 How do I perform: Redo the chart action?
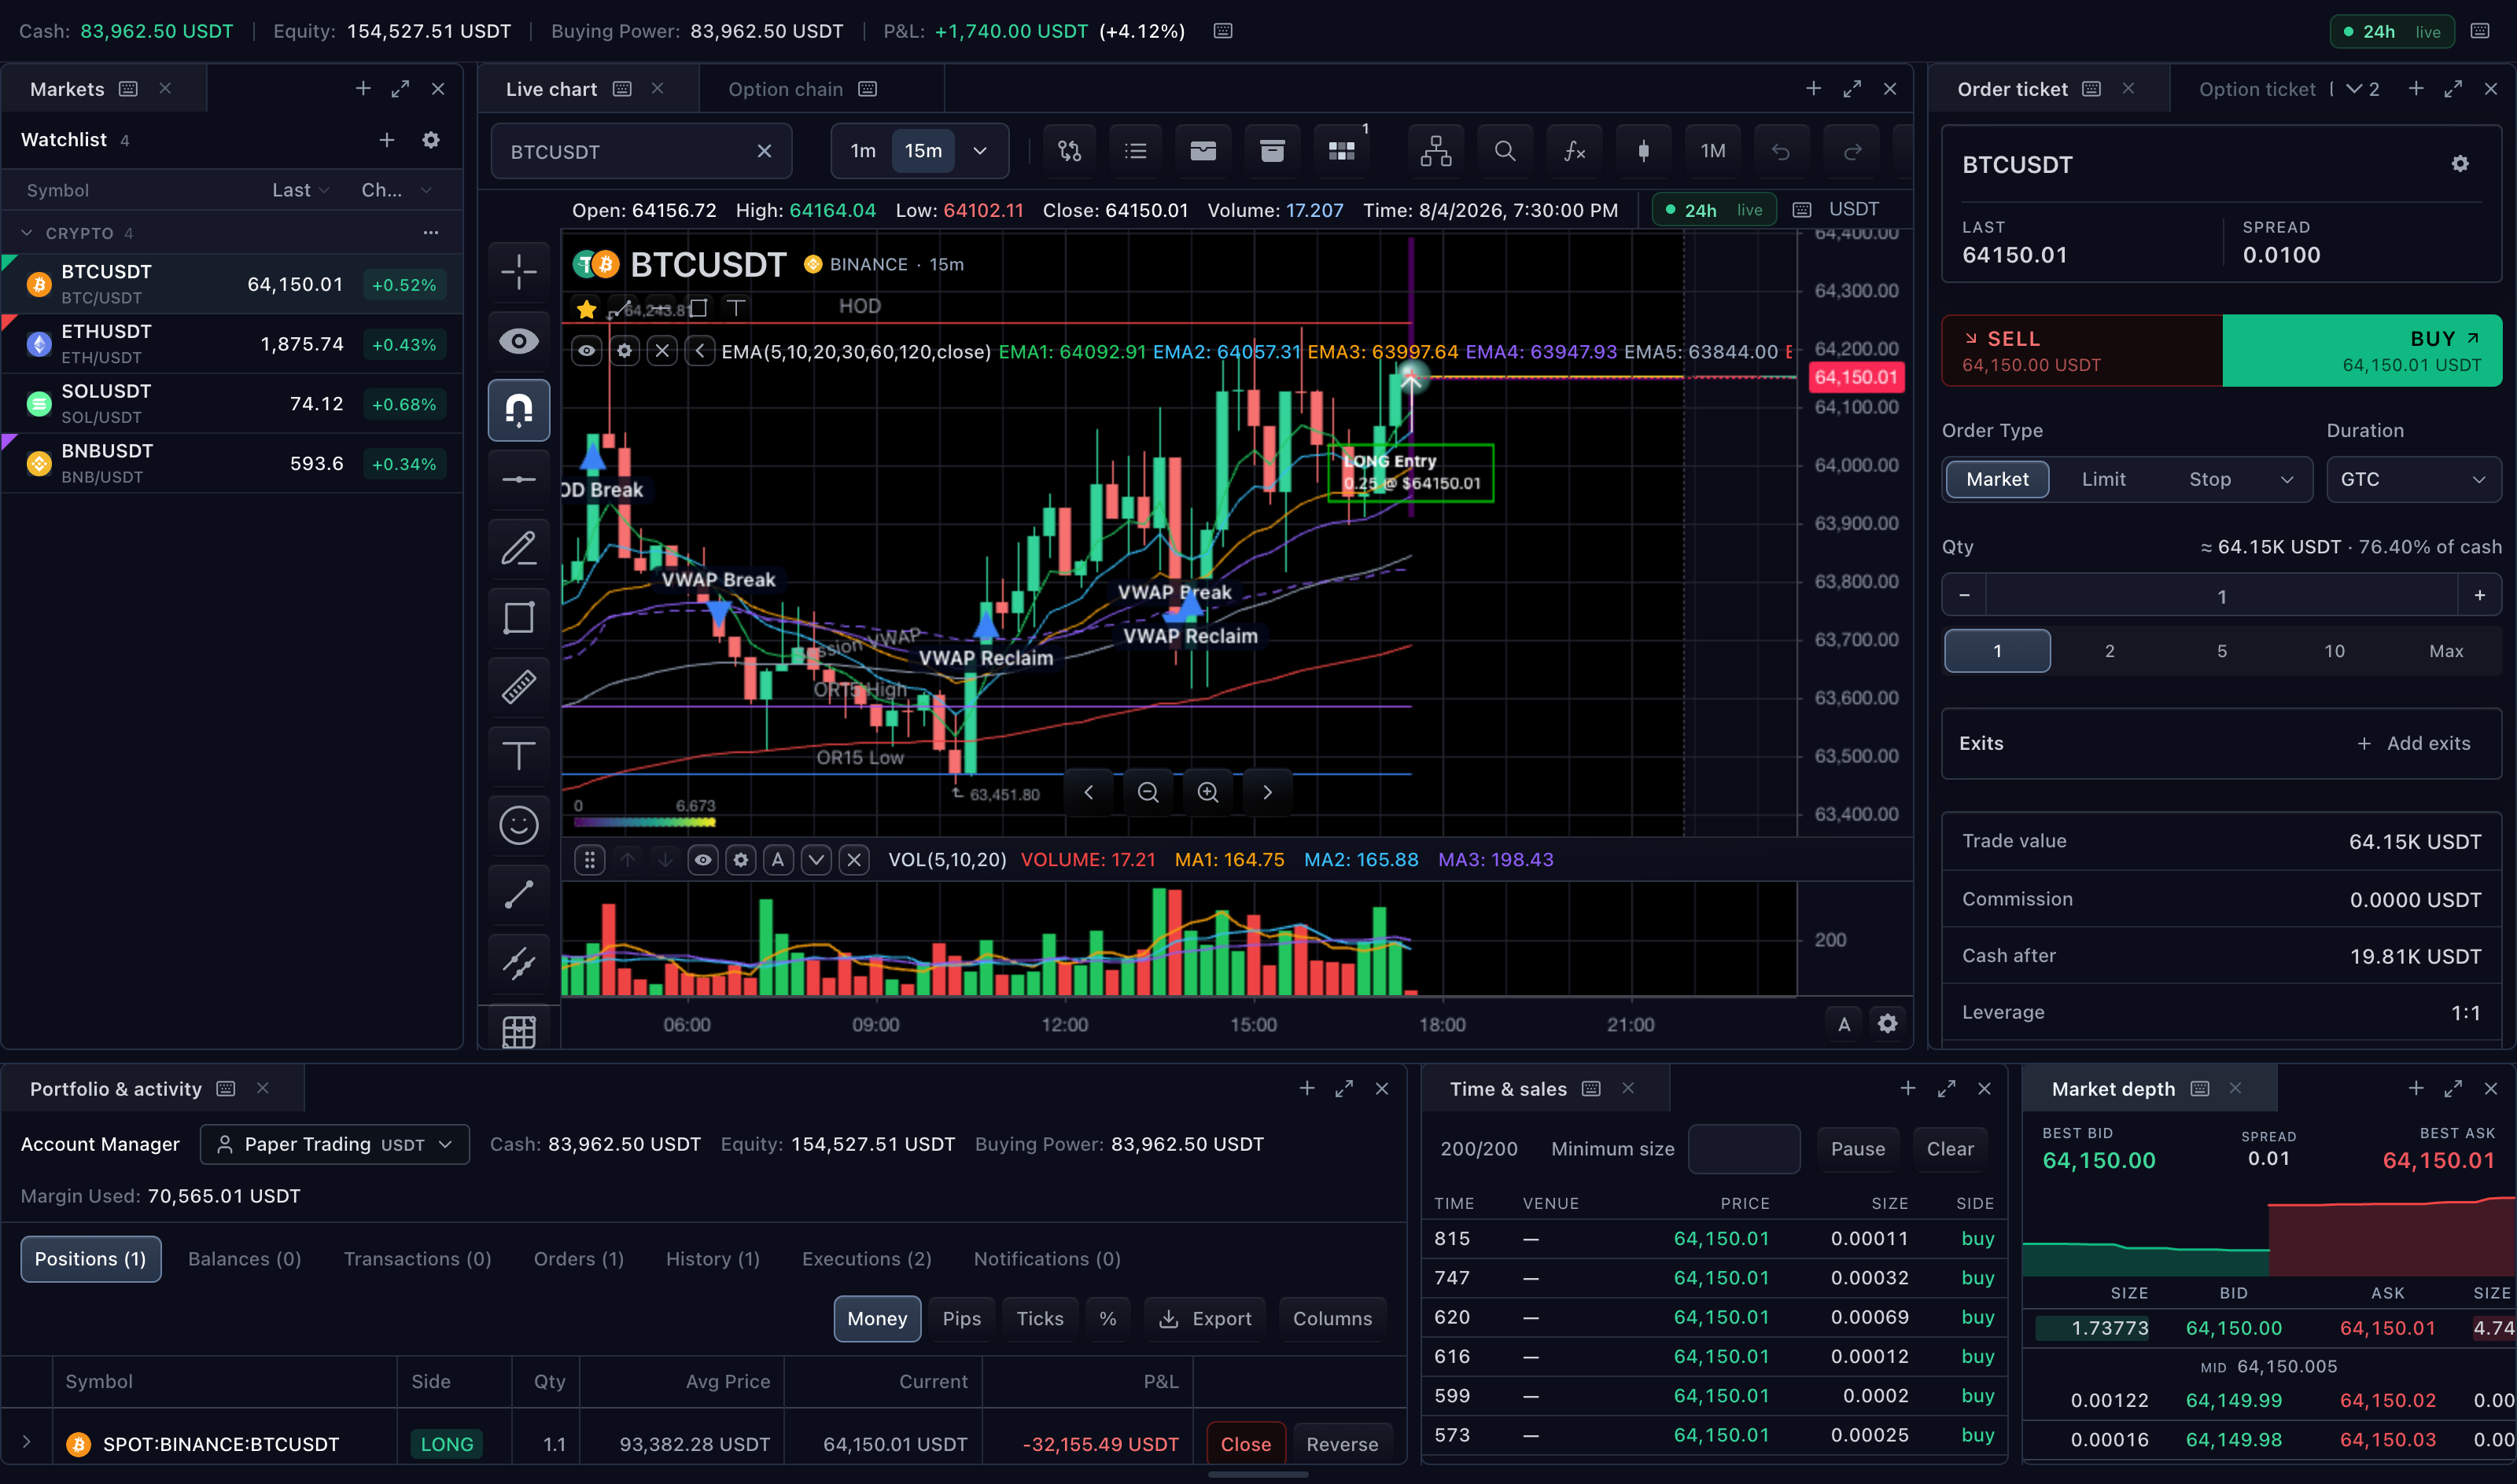point(1852,151)
